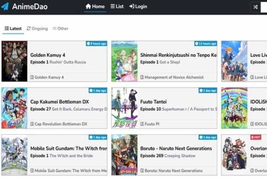The height and width of the screenshot is (178, 267).
Task: Open Overlord poster thumbnail
Action: click(234, 155)
